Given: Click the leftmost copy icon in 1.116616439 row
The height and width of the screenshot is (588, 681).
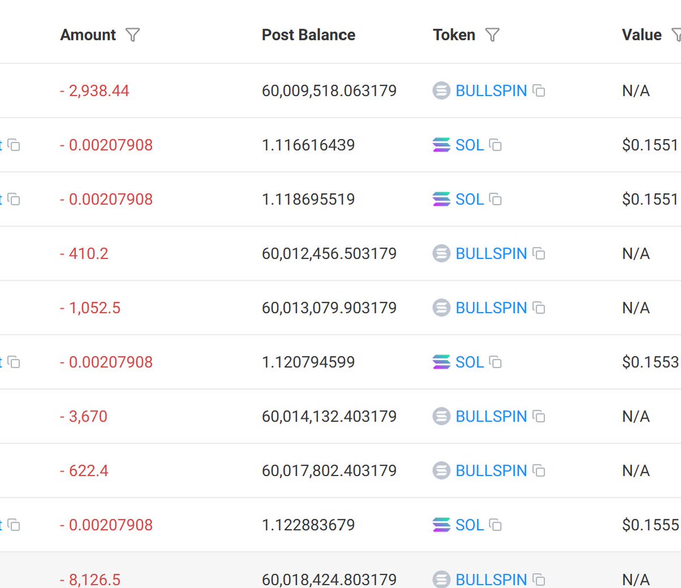Looking at the screenshot, I should pos(14,145).
